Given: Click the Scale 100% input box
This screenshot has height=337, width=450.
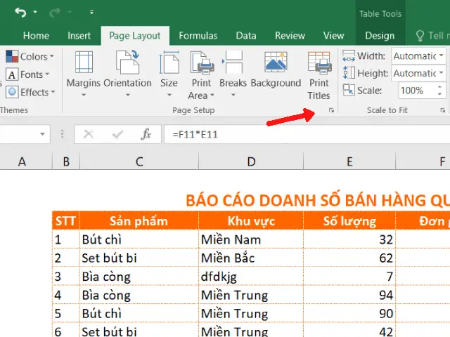Looking at the screenshot, I should pyautogui.click(x=416, y=91).
